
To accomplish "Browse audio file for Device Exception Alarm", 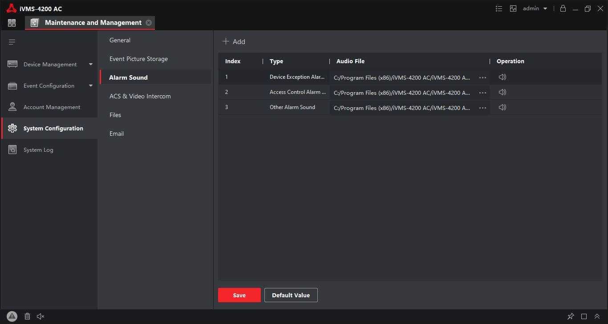I will click(482, 77).
